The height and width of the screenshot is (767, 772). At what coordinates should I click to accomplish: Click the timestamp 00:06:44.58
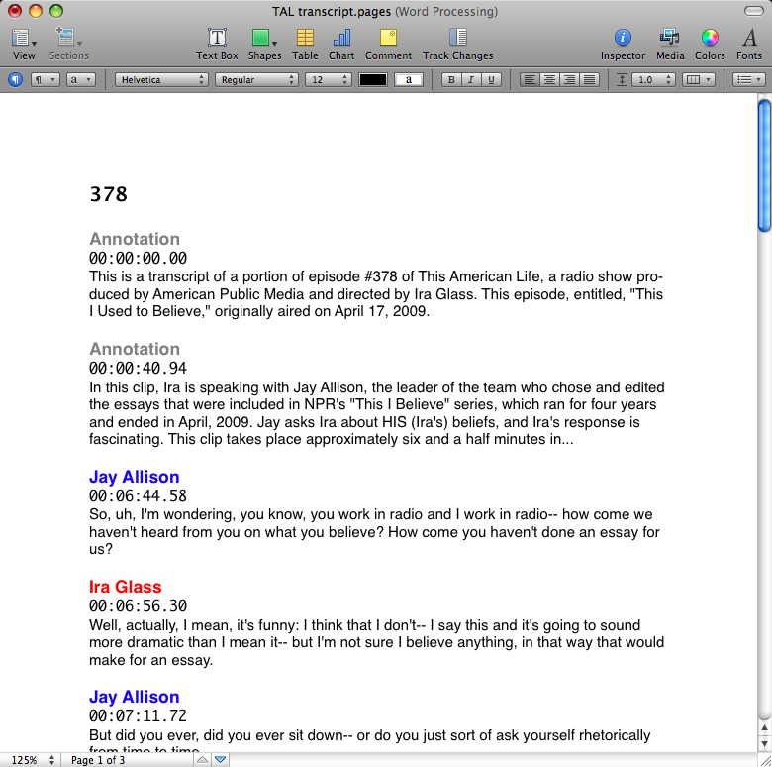point(138,495)
